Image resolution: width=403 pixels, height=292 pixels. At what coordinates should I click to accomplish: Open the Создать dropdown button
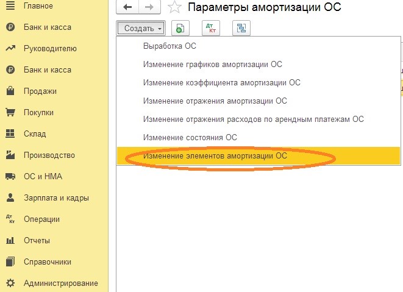coord(141,28)
